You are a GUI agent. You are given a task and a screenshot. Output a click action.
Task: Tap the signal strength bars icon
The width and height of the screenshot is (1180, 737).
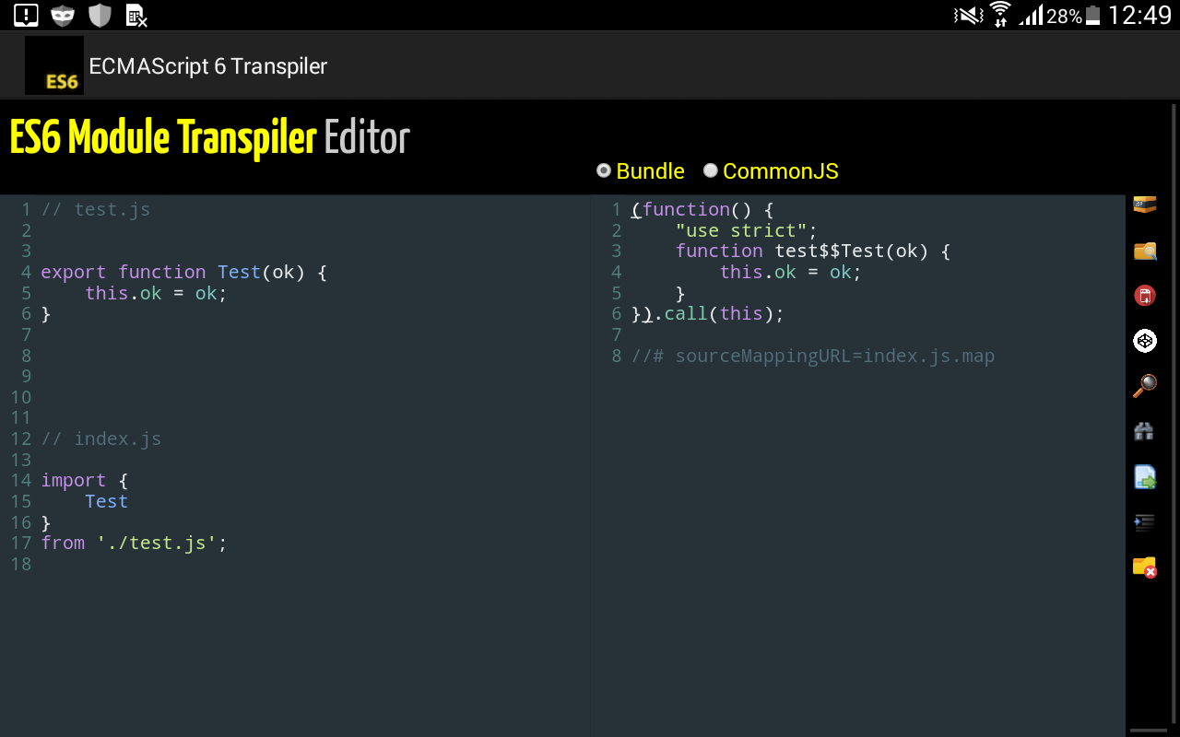click(1031, 16)
